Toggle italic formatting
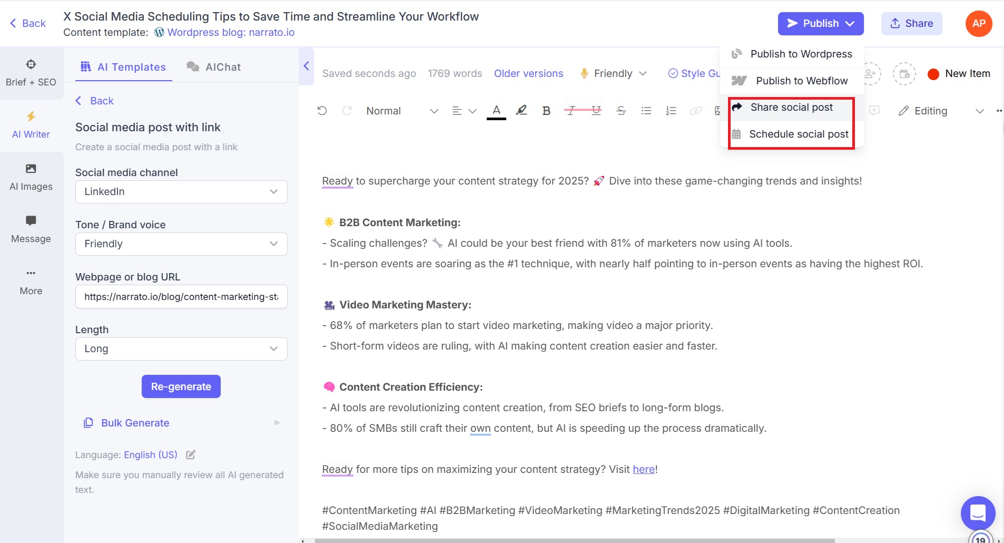Viewport: 1004px width, 543px height. click(x=571, y=111)
